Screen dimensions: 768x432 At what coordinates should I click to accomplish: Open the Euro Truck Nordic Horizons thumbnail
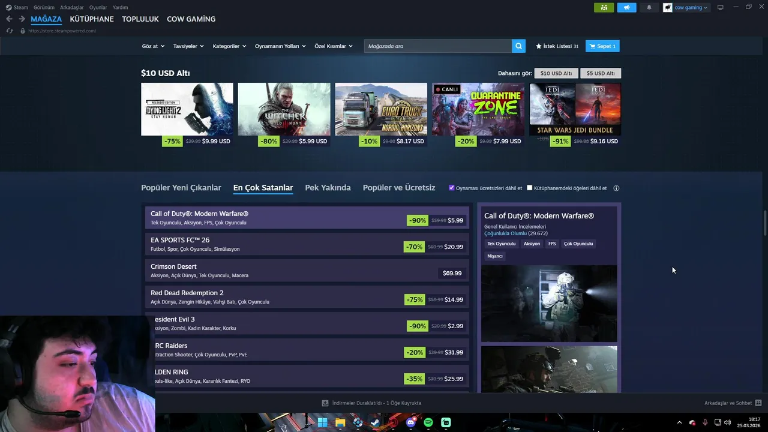click(x=381, y=109)
